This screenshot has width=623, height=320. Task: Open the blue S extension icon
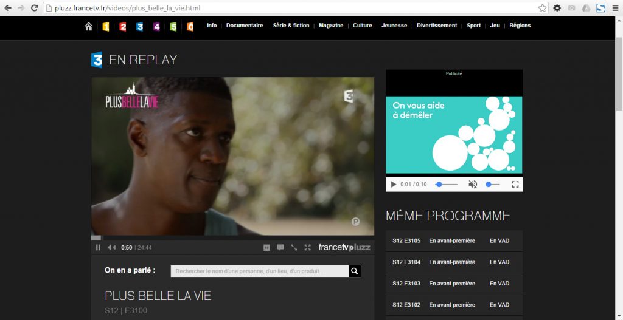600,8
